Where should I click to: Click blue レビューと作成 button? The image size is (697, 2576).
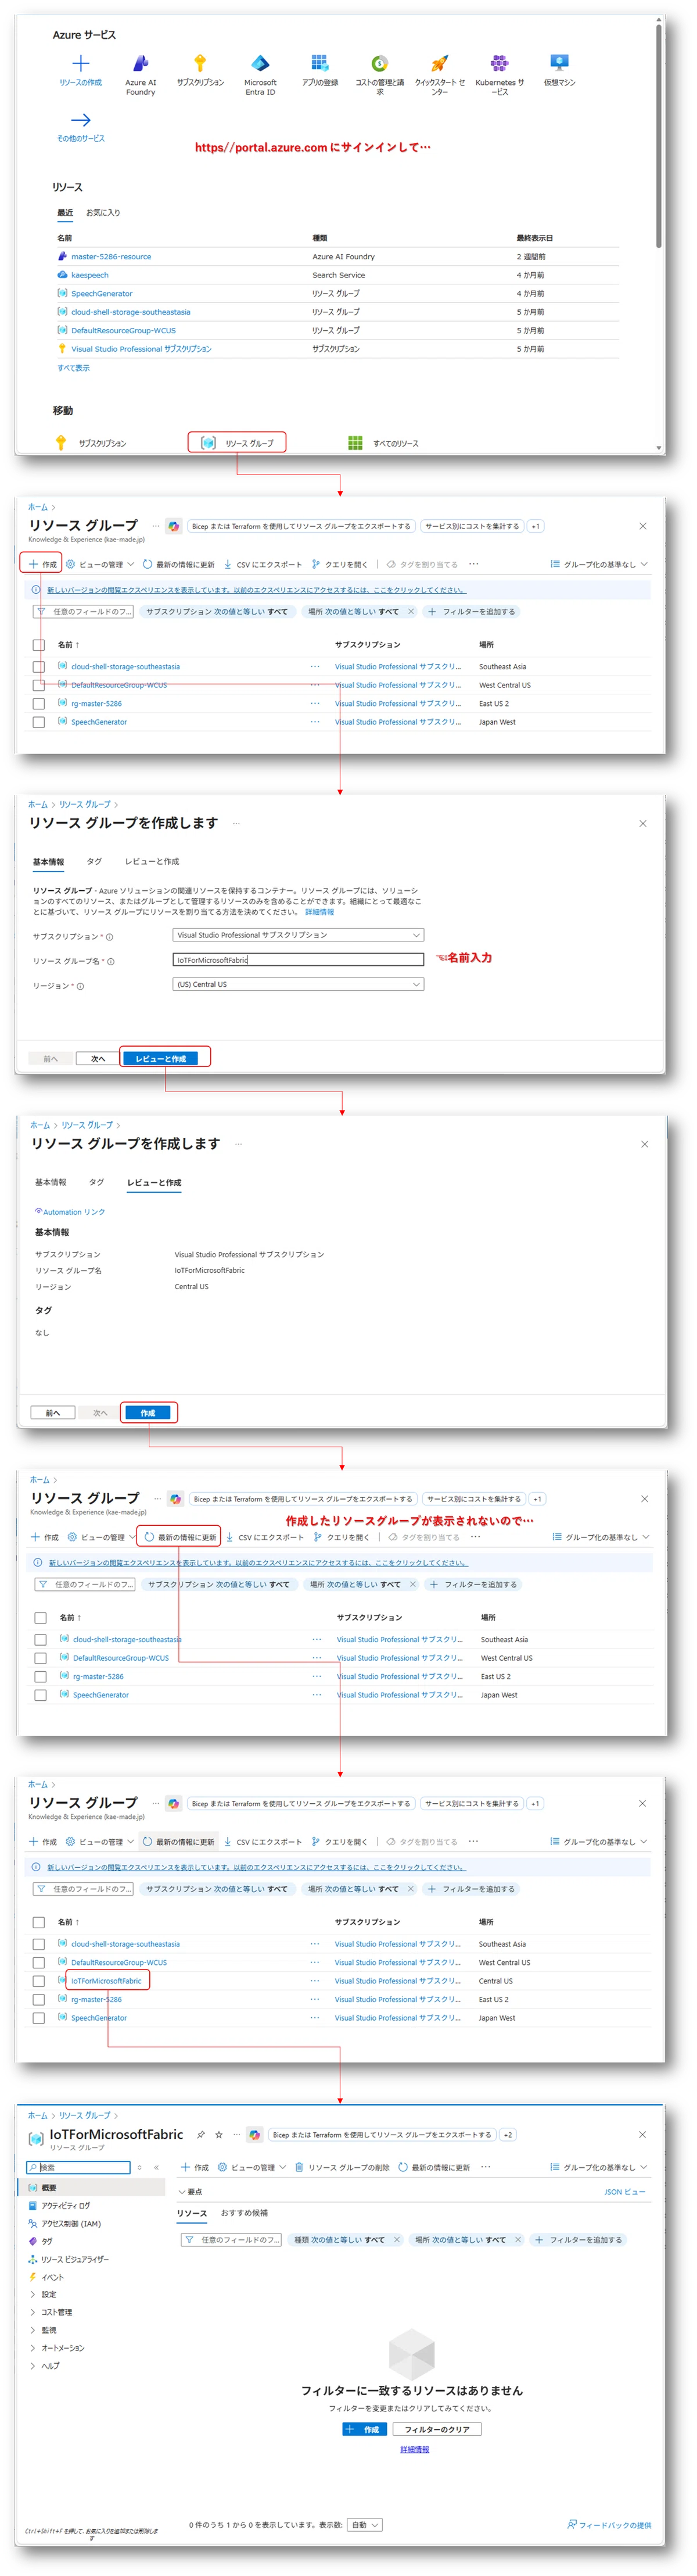click(x=161, y=1058)
